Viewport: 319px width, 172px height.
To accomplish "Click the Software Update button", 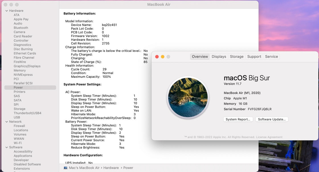I will coord(272,119).
